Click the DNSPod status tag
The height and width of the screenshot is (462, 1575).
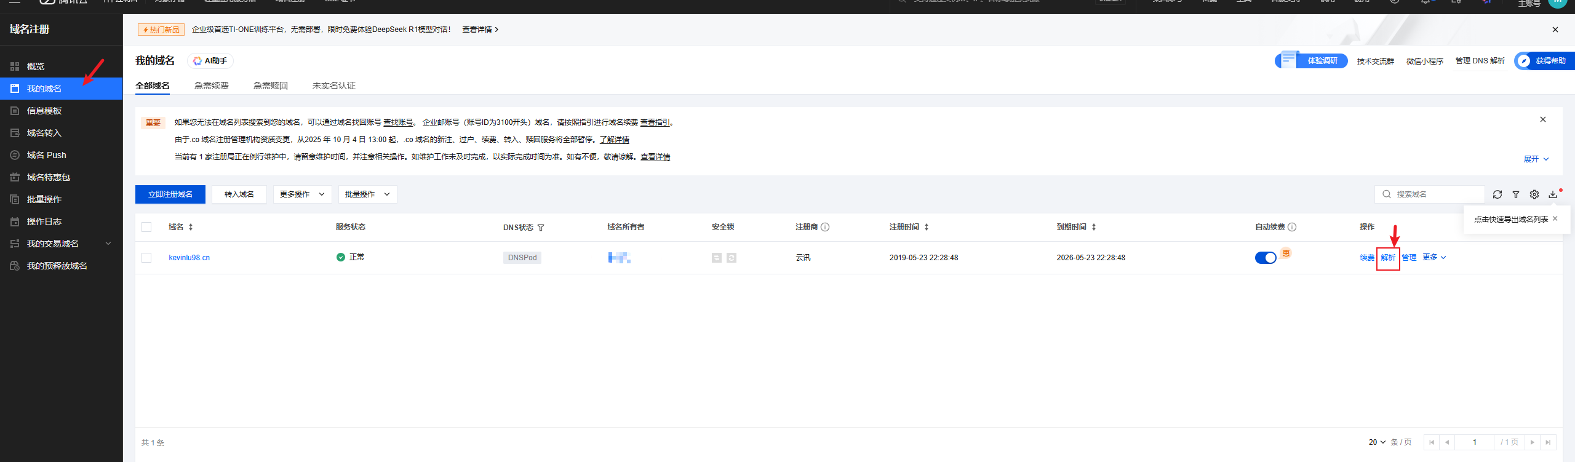[x=522, y=258]
